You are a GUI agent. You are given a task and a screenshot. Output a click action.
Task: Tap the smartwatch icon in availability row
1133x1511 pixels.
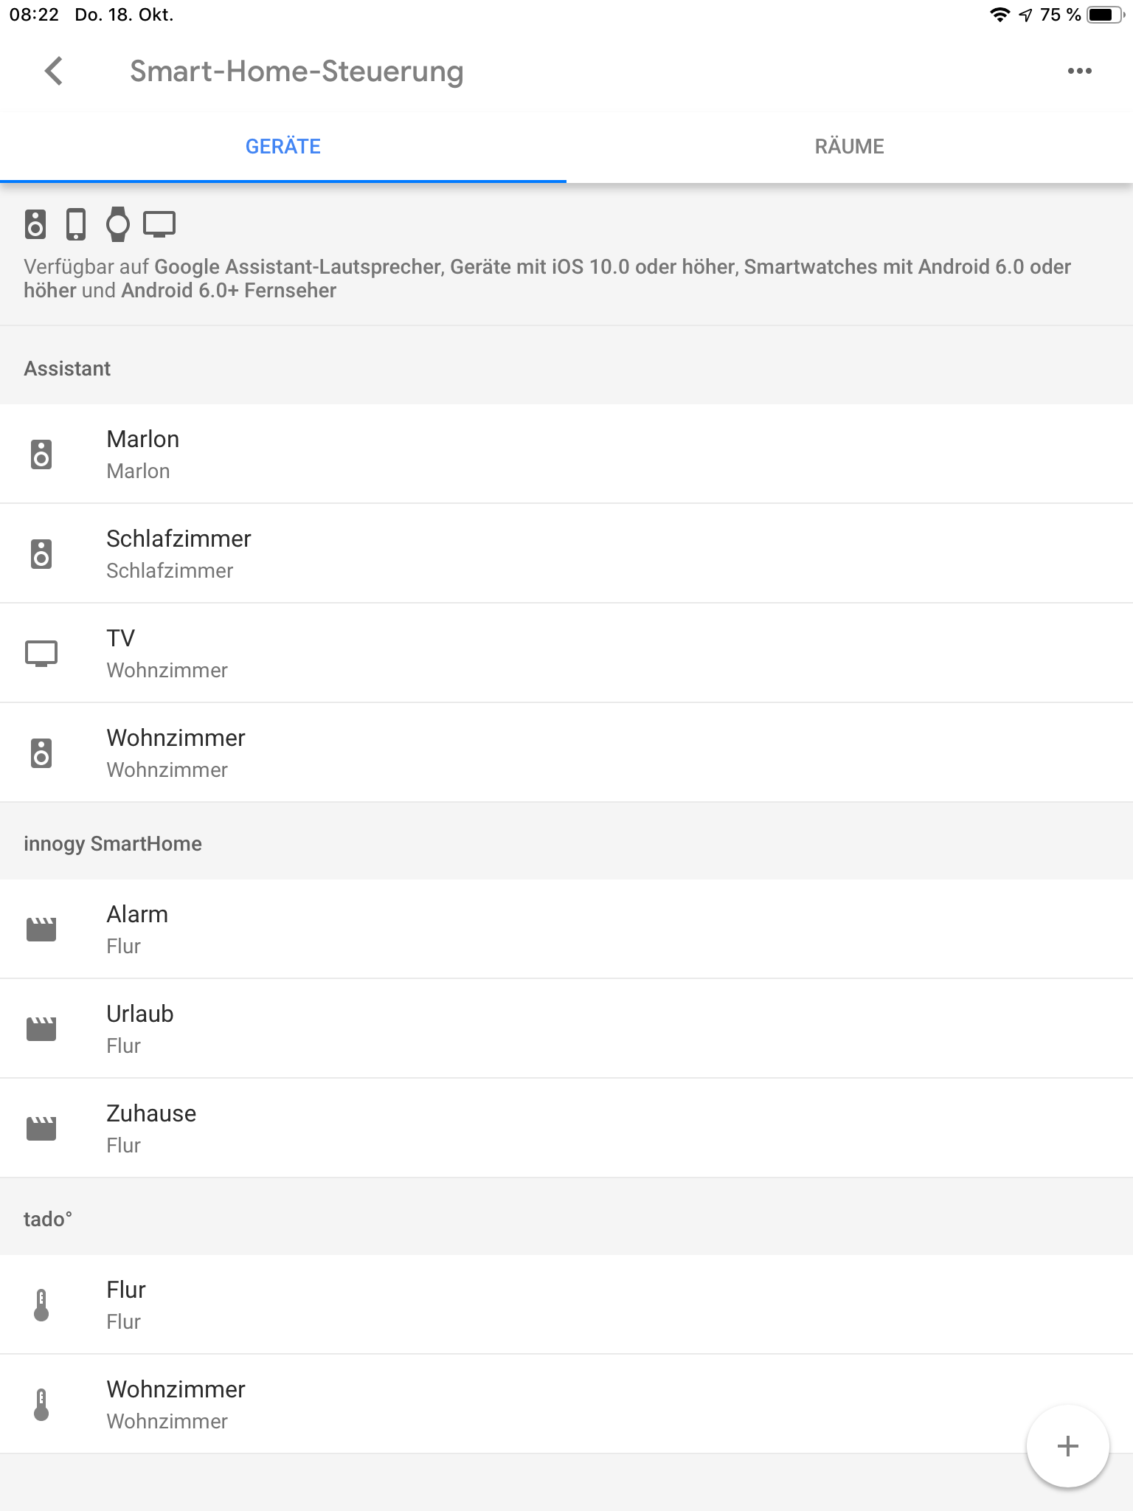pyautogui.click(x=118, y=224)
